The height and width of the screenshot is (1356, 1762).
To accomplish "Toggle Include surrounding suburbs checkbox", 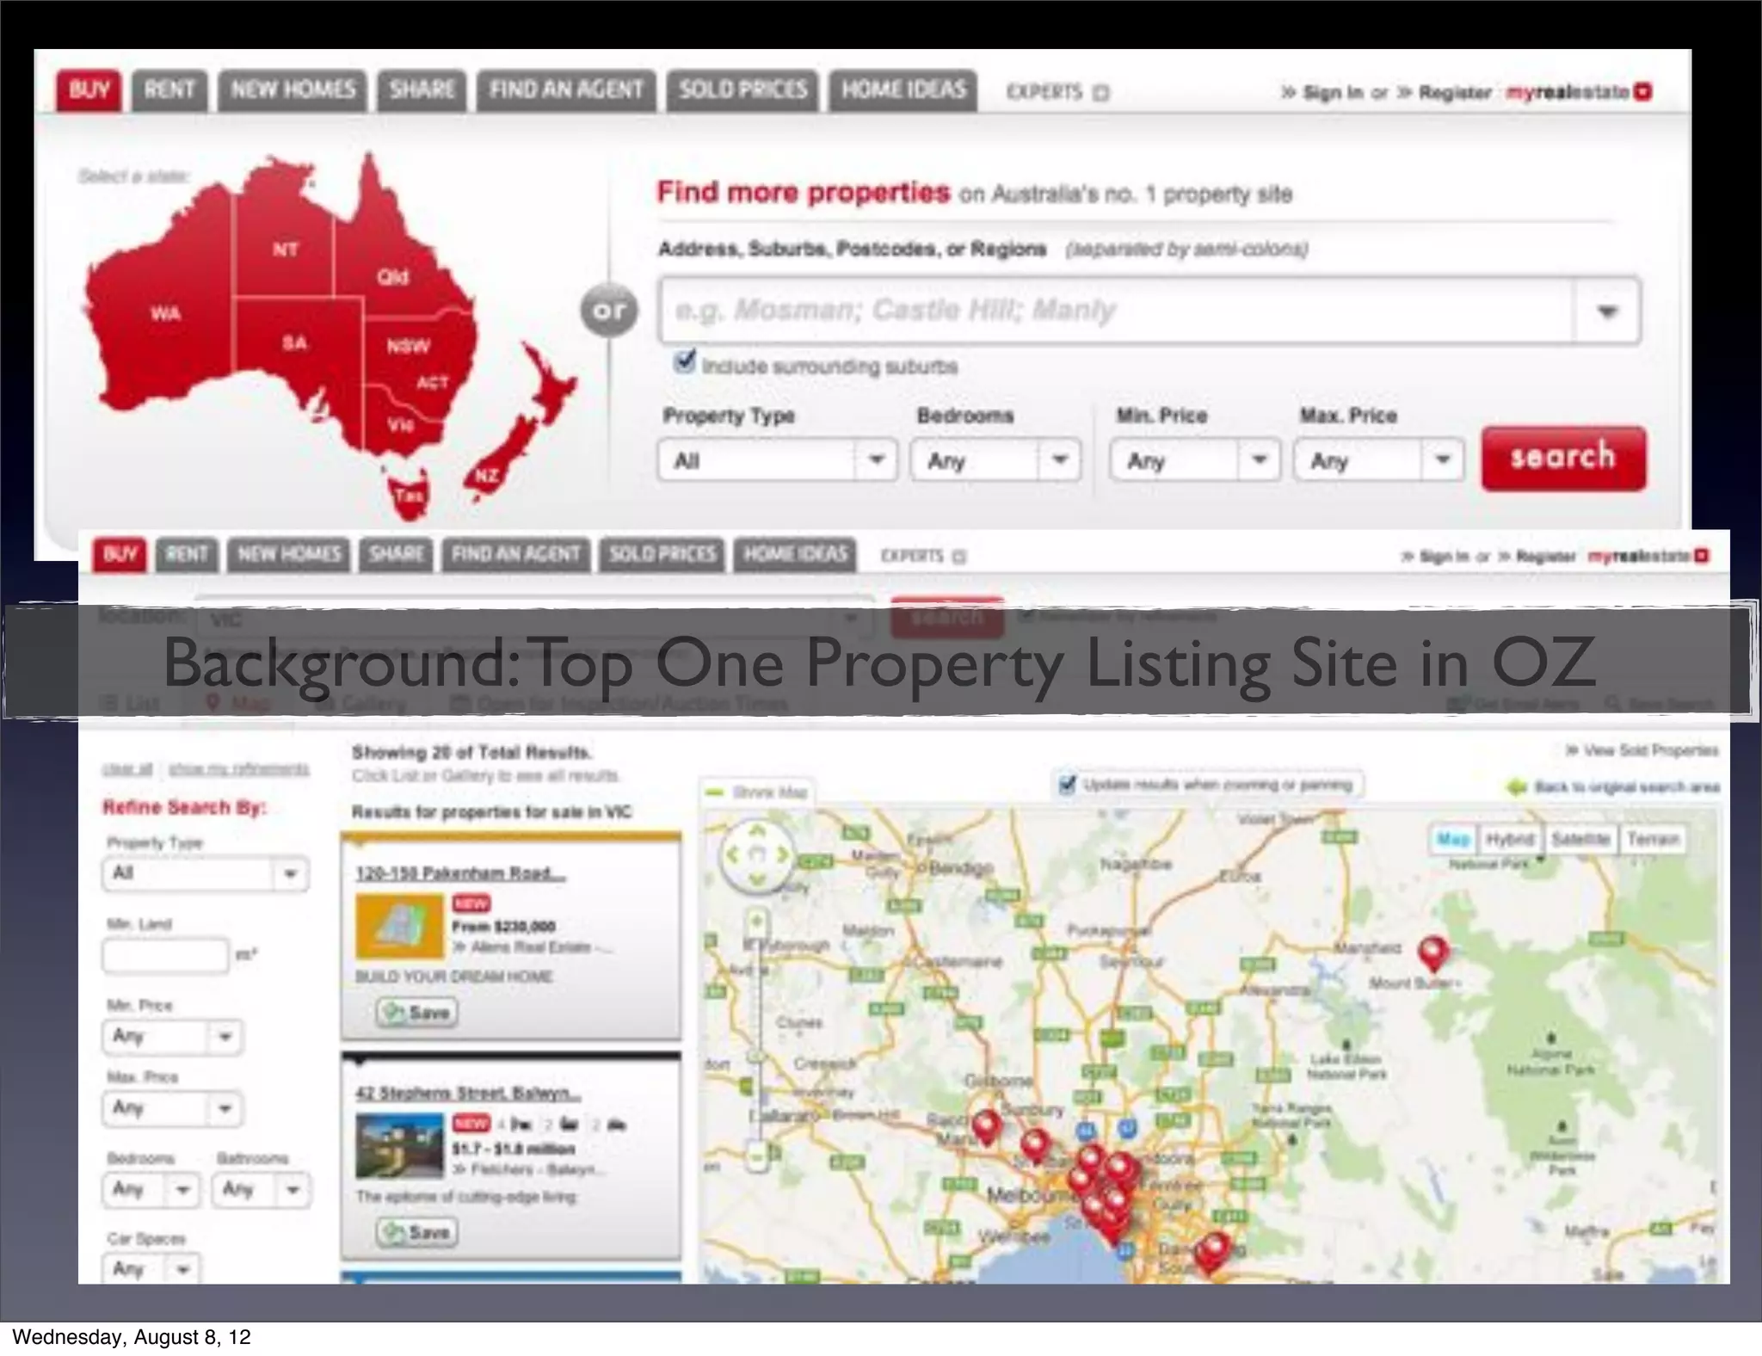I will (684, 361).
